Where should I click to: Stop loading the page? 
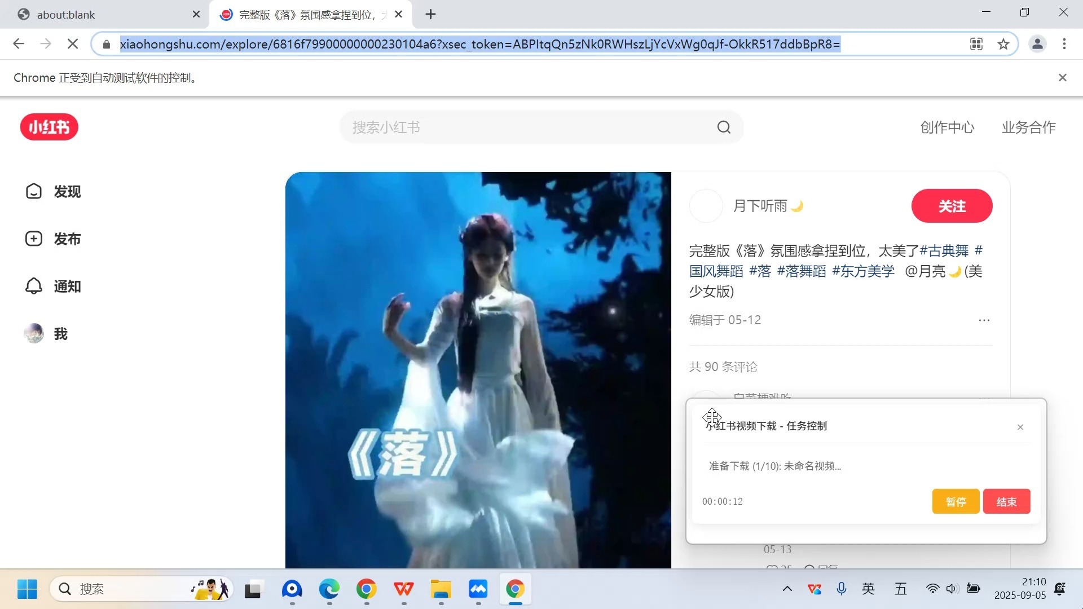73,44
